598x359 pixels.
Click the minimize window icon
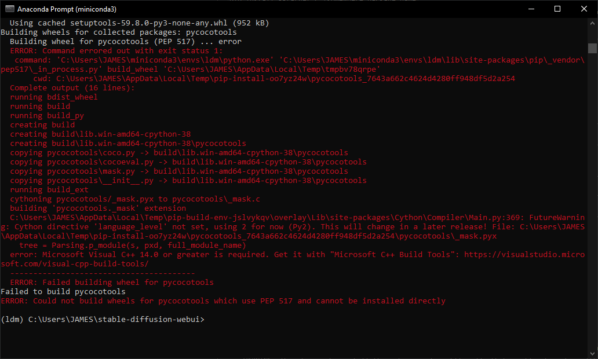coord(531,9)
